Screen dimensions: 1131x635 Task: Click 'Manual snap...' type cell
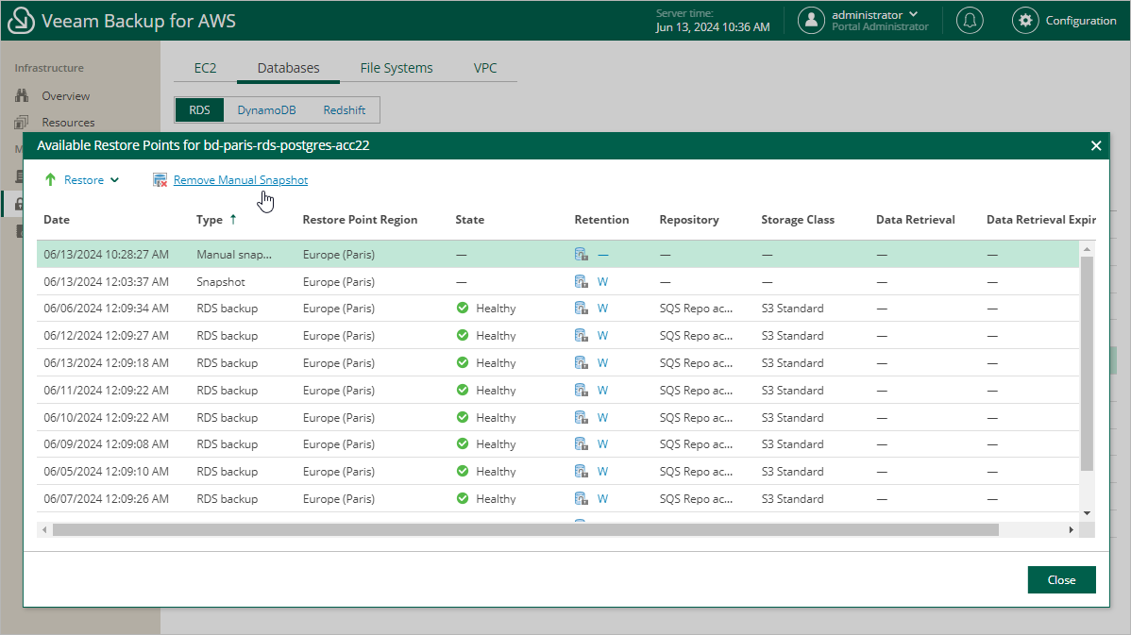click(234, 255)
